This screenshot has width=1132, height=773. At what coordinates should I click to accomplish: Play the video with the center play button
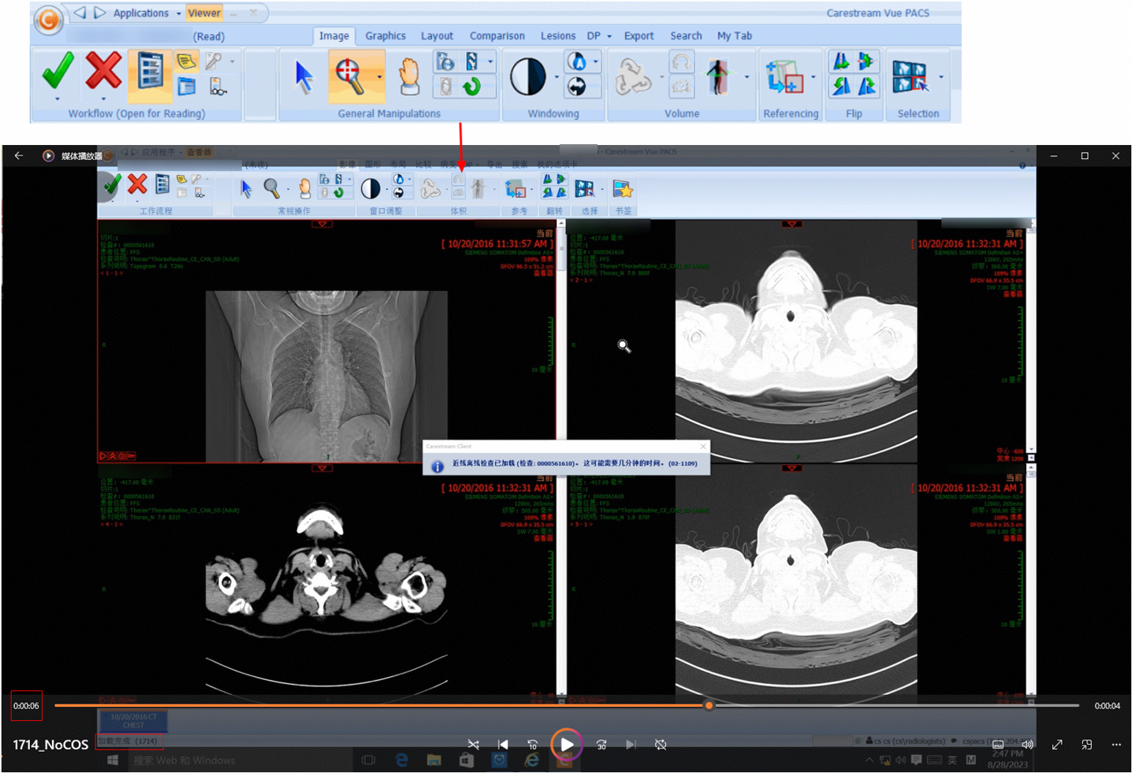[567, 745]
